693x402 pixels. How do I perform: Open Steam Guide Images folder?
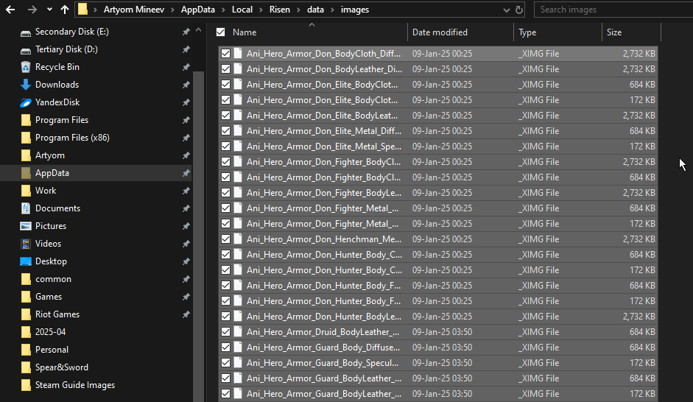(74, 385)
